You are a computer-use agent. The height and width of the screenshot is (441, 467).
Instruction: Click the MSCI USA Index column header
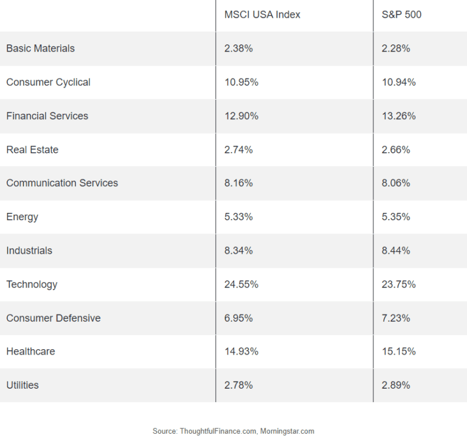(262, 15)
